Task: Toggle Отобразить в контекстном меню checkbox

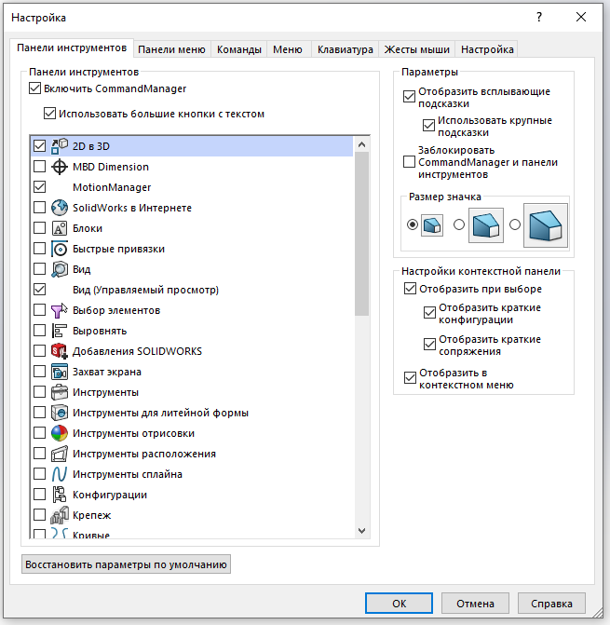Action: tap(410, 377)
